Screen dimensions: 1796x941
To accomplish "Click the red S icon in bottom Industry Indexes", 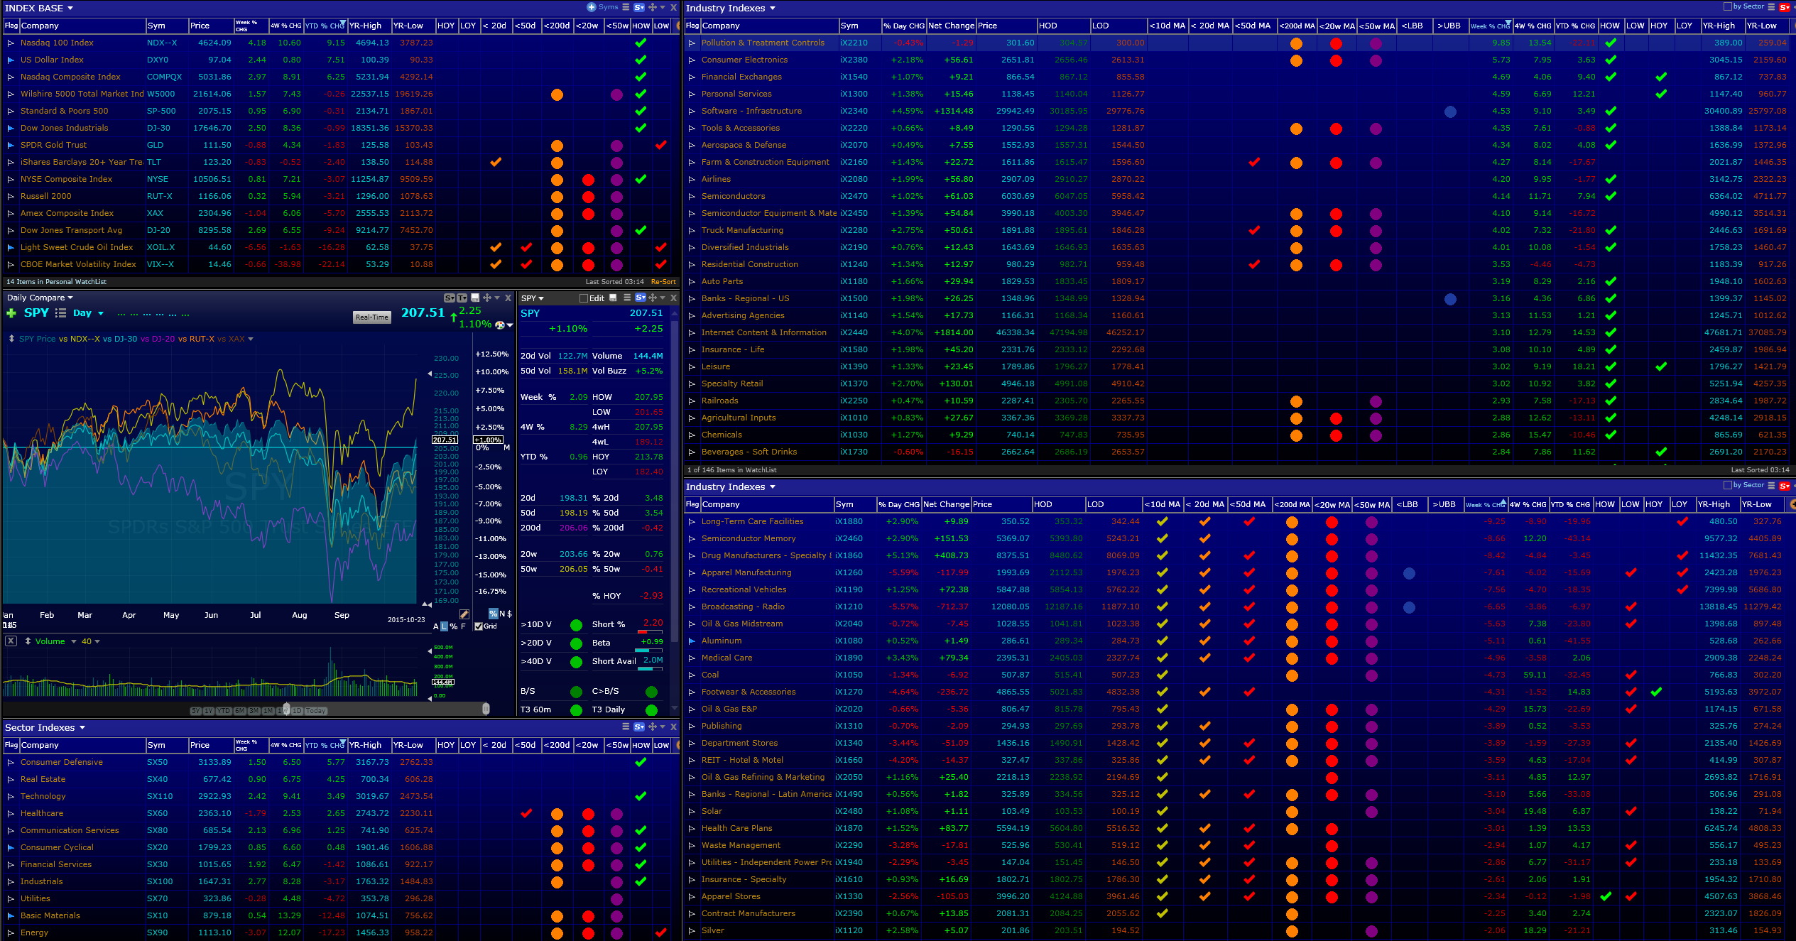I will pyautogui.click(x=1785, y=486).
